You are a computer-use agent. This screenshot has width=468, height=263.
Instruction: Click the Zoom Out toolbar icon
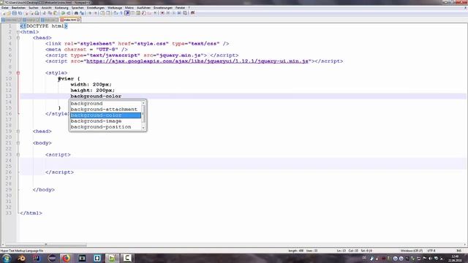(96, 13)
